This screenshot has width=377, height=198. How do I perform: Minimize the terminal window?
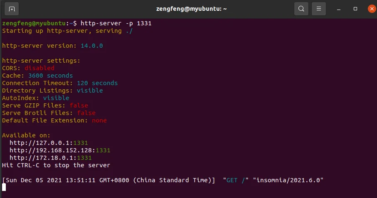[338, 9]
